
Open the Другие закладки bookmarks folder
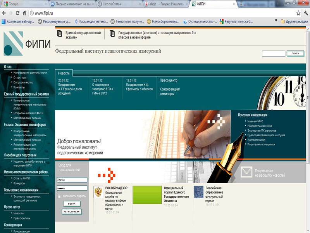click(x=294, y=21)
